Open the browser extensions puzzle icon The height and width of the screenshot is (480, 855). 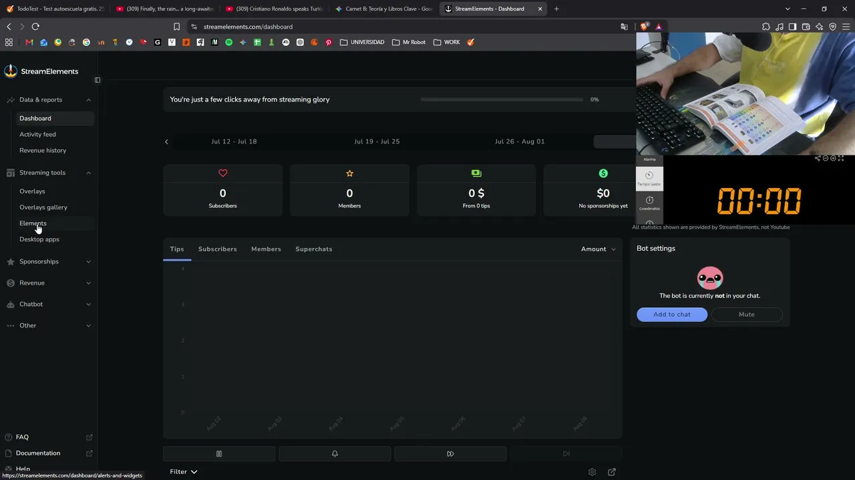(766, 27)
